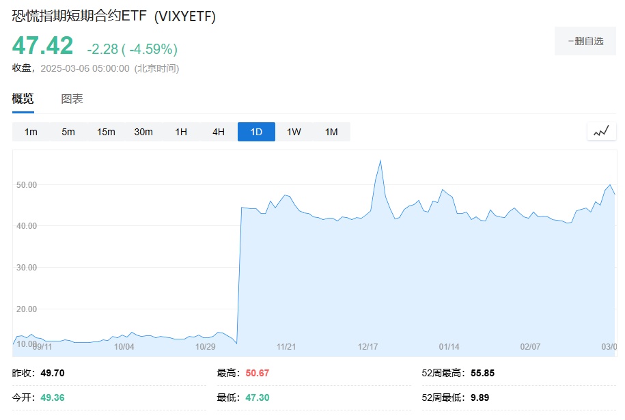This screenshot has height=420, width=625.
Task: Select the 4H timeframe
Action: [219, 132]
